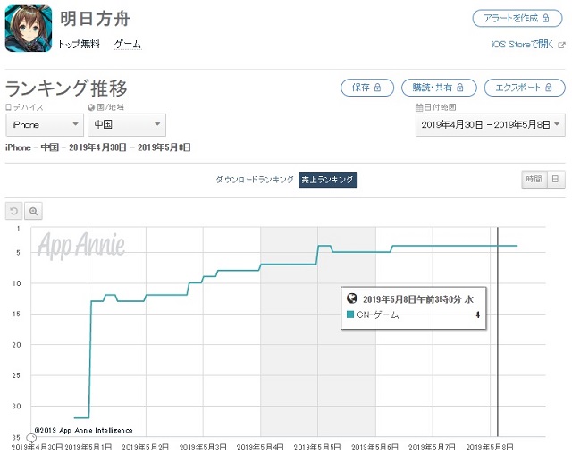Click the globe icon beside 国/地域
This screenshot has height=454, width=572.
pos(91,107)
